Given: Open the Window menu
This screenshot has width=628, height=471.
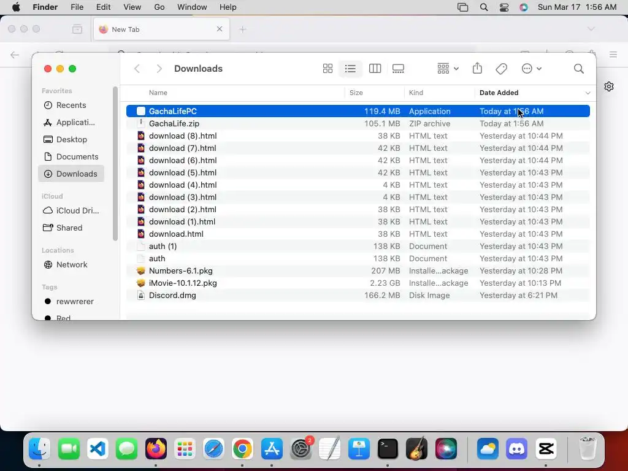Looking at the screenshot, I should tap(192, 7).
